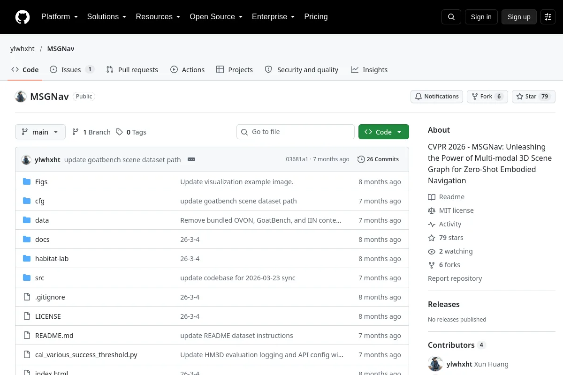Click the .gitignore file icon
This screenshot has width=563, height=375.
coord(27,297)
